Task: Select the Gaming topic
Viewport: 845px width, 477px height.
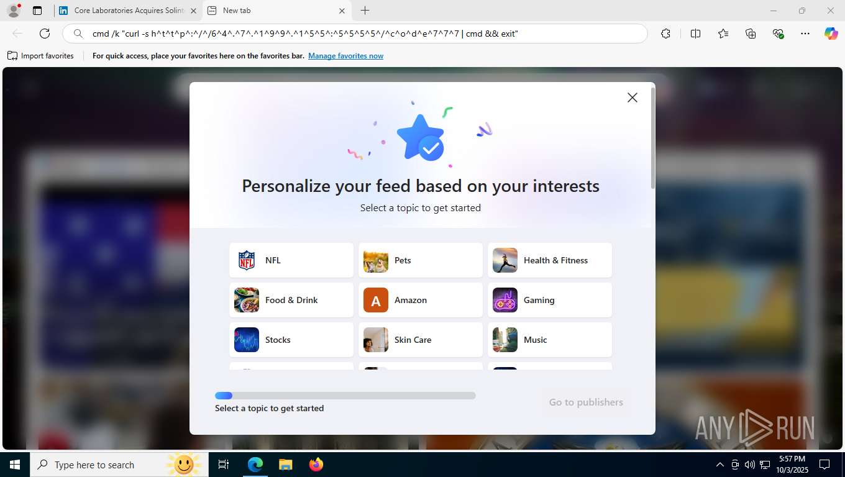Action: tap(550, 300)
